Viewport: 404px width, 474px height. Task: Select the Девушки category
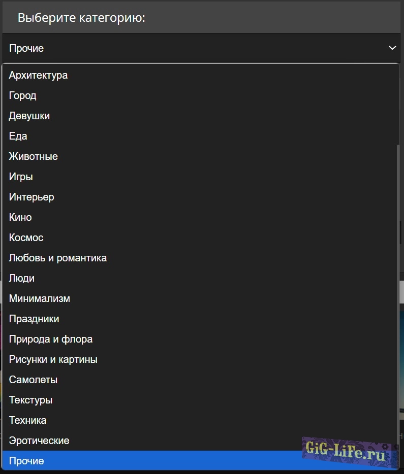coord(29,116)
